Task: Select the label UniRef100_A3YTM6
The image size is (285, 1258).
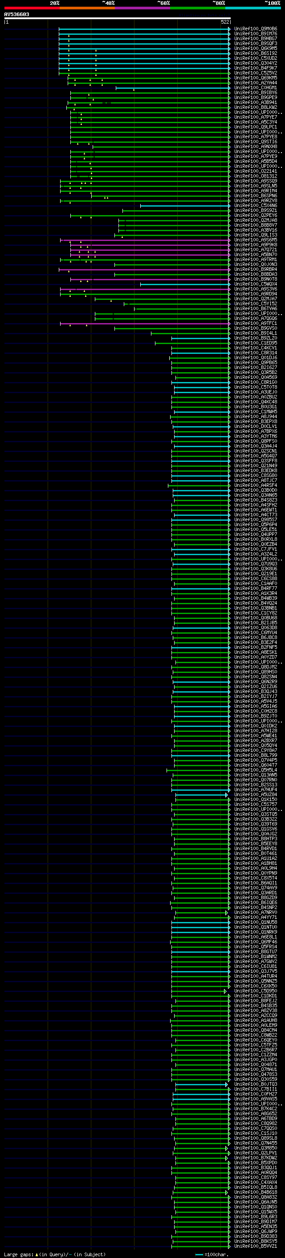Action: (x=256, y=436)
